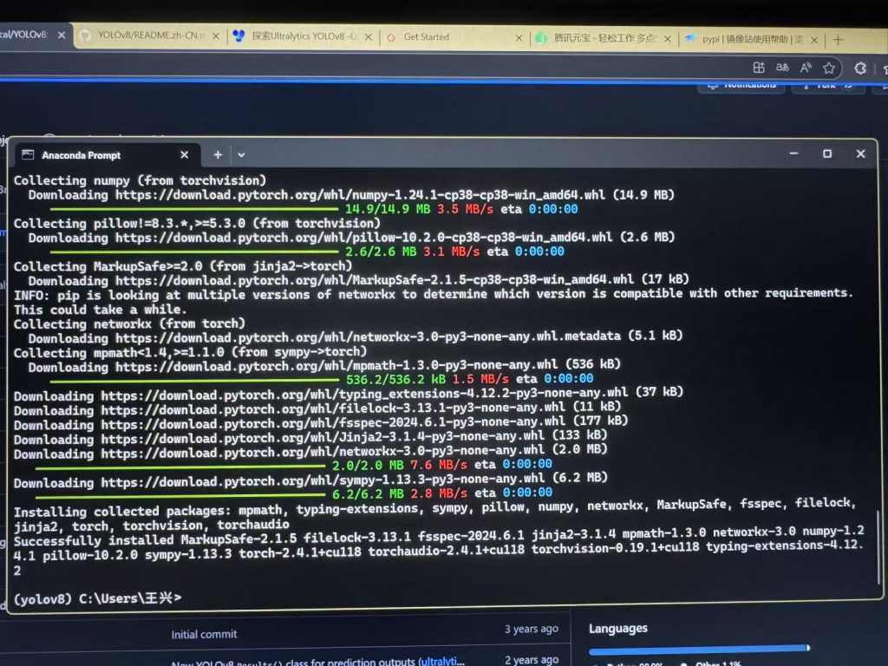The width and height of the screenshot is (888, 666).
Task: Maximize the Anaconda Prompt window
Action: coord(827,153)
